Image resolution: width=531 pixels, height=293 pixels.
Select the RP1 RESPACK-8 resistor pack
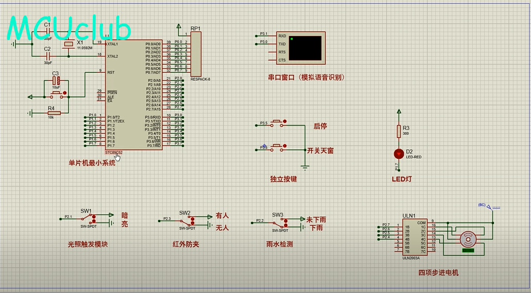pyautogui.click(x=196, y=54)
